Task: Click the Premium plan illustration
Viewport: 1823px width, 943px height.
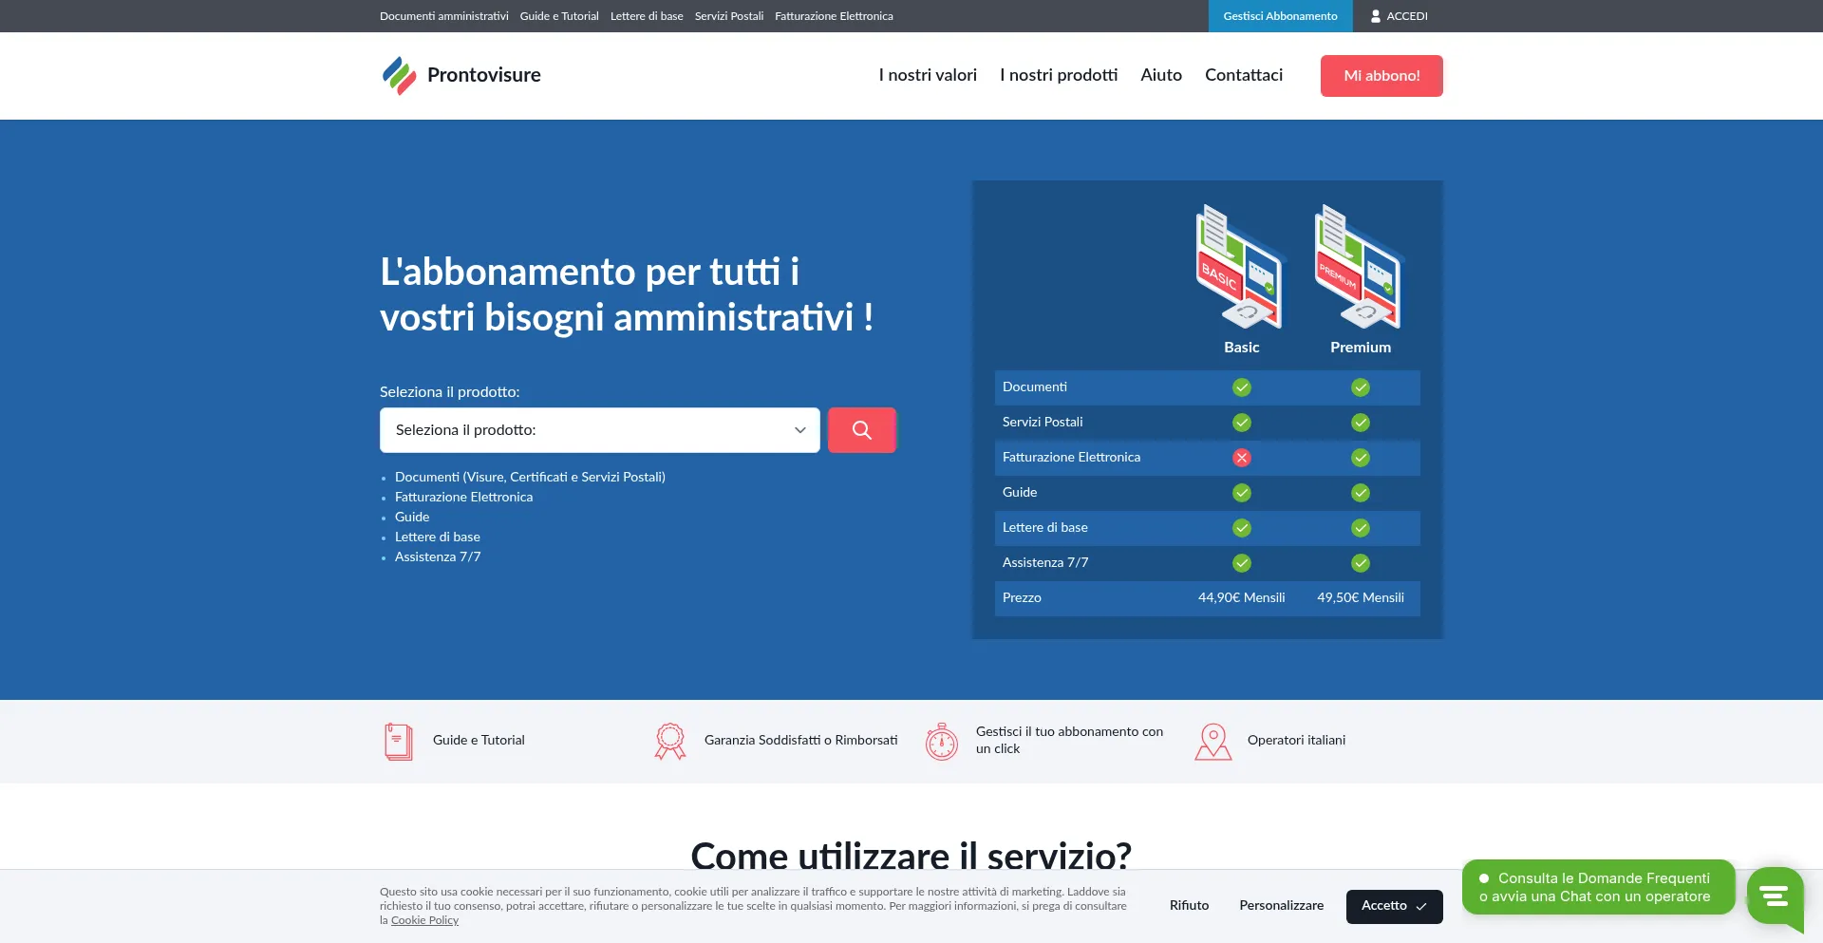Action: [x=1359, y=267]
